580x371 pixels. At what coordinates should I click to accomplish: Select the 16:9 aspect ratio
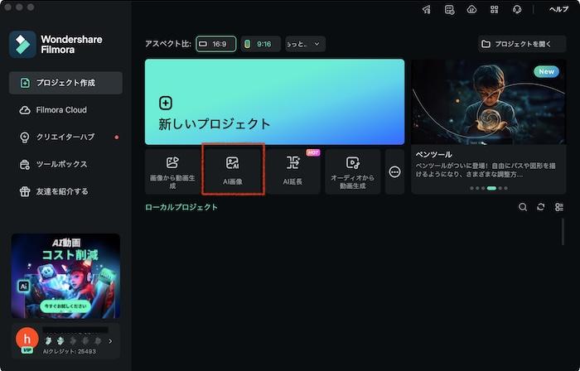coord(216,44)
